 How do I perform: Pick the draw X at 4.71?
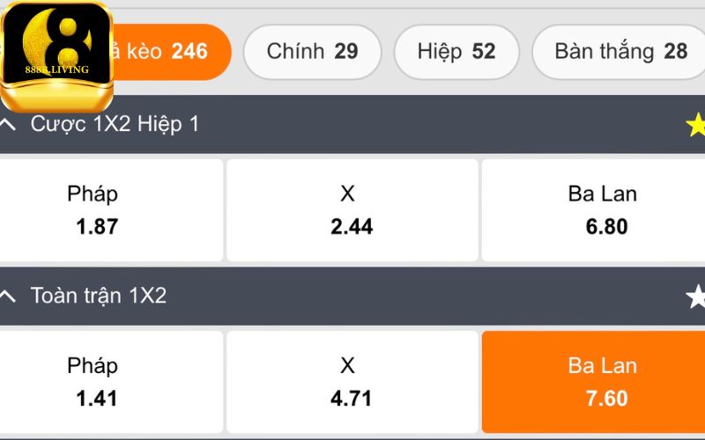tap(352, 381)
